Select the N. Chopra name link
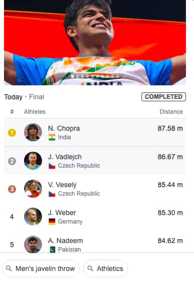This screenshot has height=283, width=194. click(x=64, y=128)
